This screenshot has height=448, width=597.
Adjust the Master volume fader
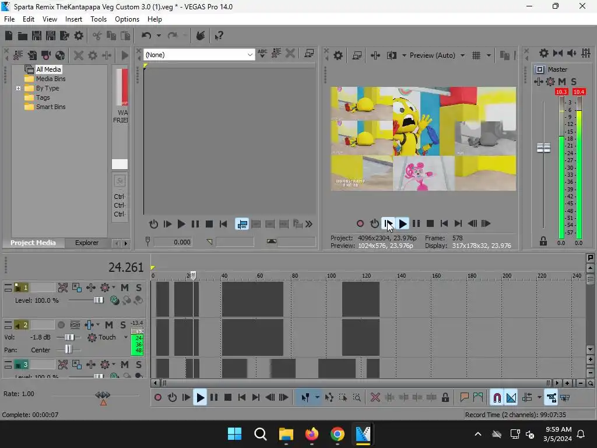coord(543,148)
